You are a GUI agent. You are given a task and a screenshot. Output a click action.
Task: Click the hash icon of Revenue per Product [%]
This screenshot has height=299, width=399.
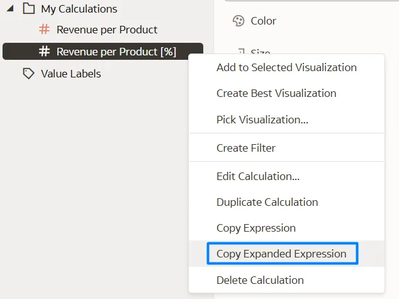[x=44, y=52]
